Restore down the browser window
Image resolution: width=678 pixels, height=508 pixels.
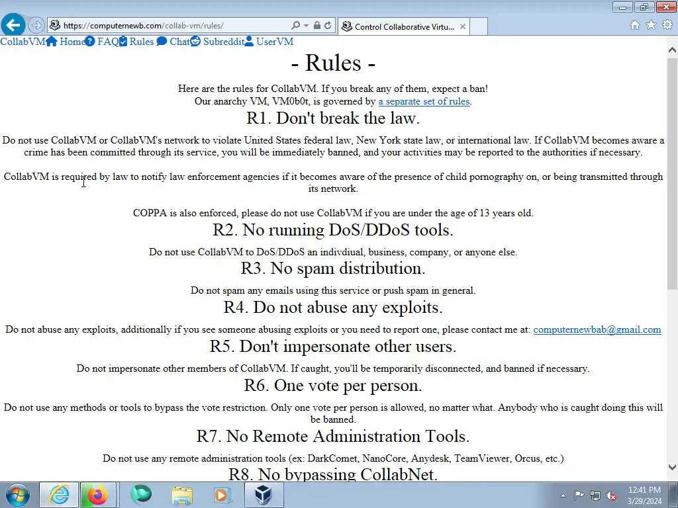(x=644, y=7)
